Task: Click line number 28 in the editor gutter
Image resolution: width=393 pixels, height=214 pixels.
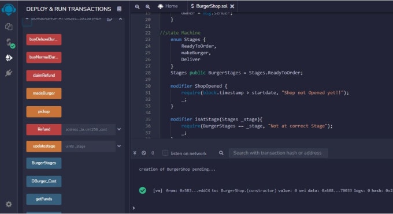Action: pos(148,73)
